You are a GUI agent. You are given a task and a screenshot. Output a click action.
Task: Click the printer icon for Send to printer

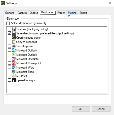point(14,46)
